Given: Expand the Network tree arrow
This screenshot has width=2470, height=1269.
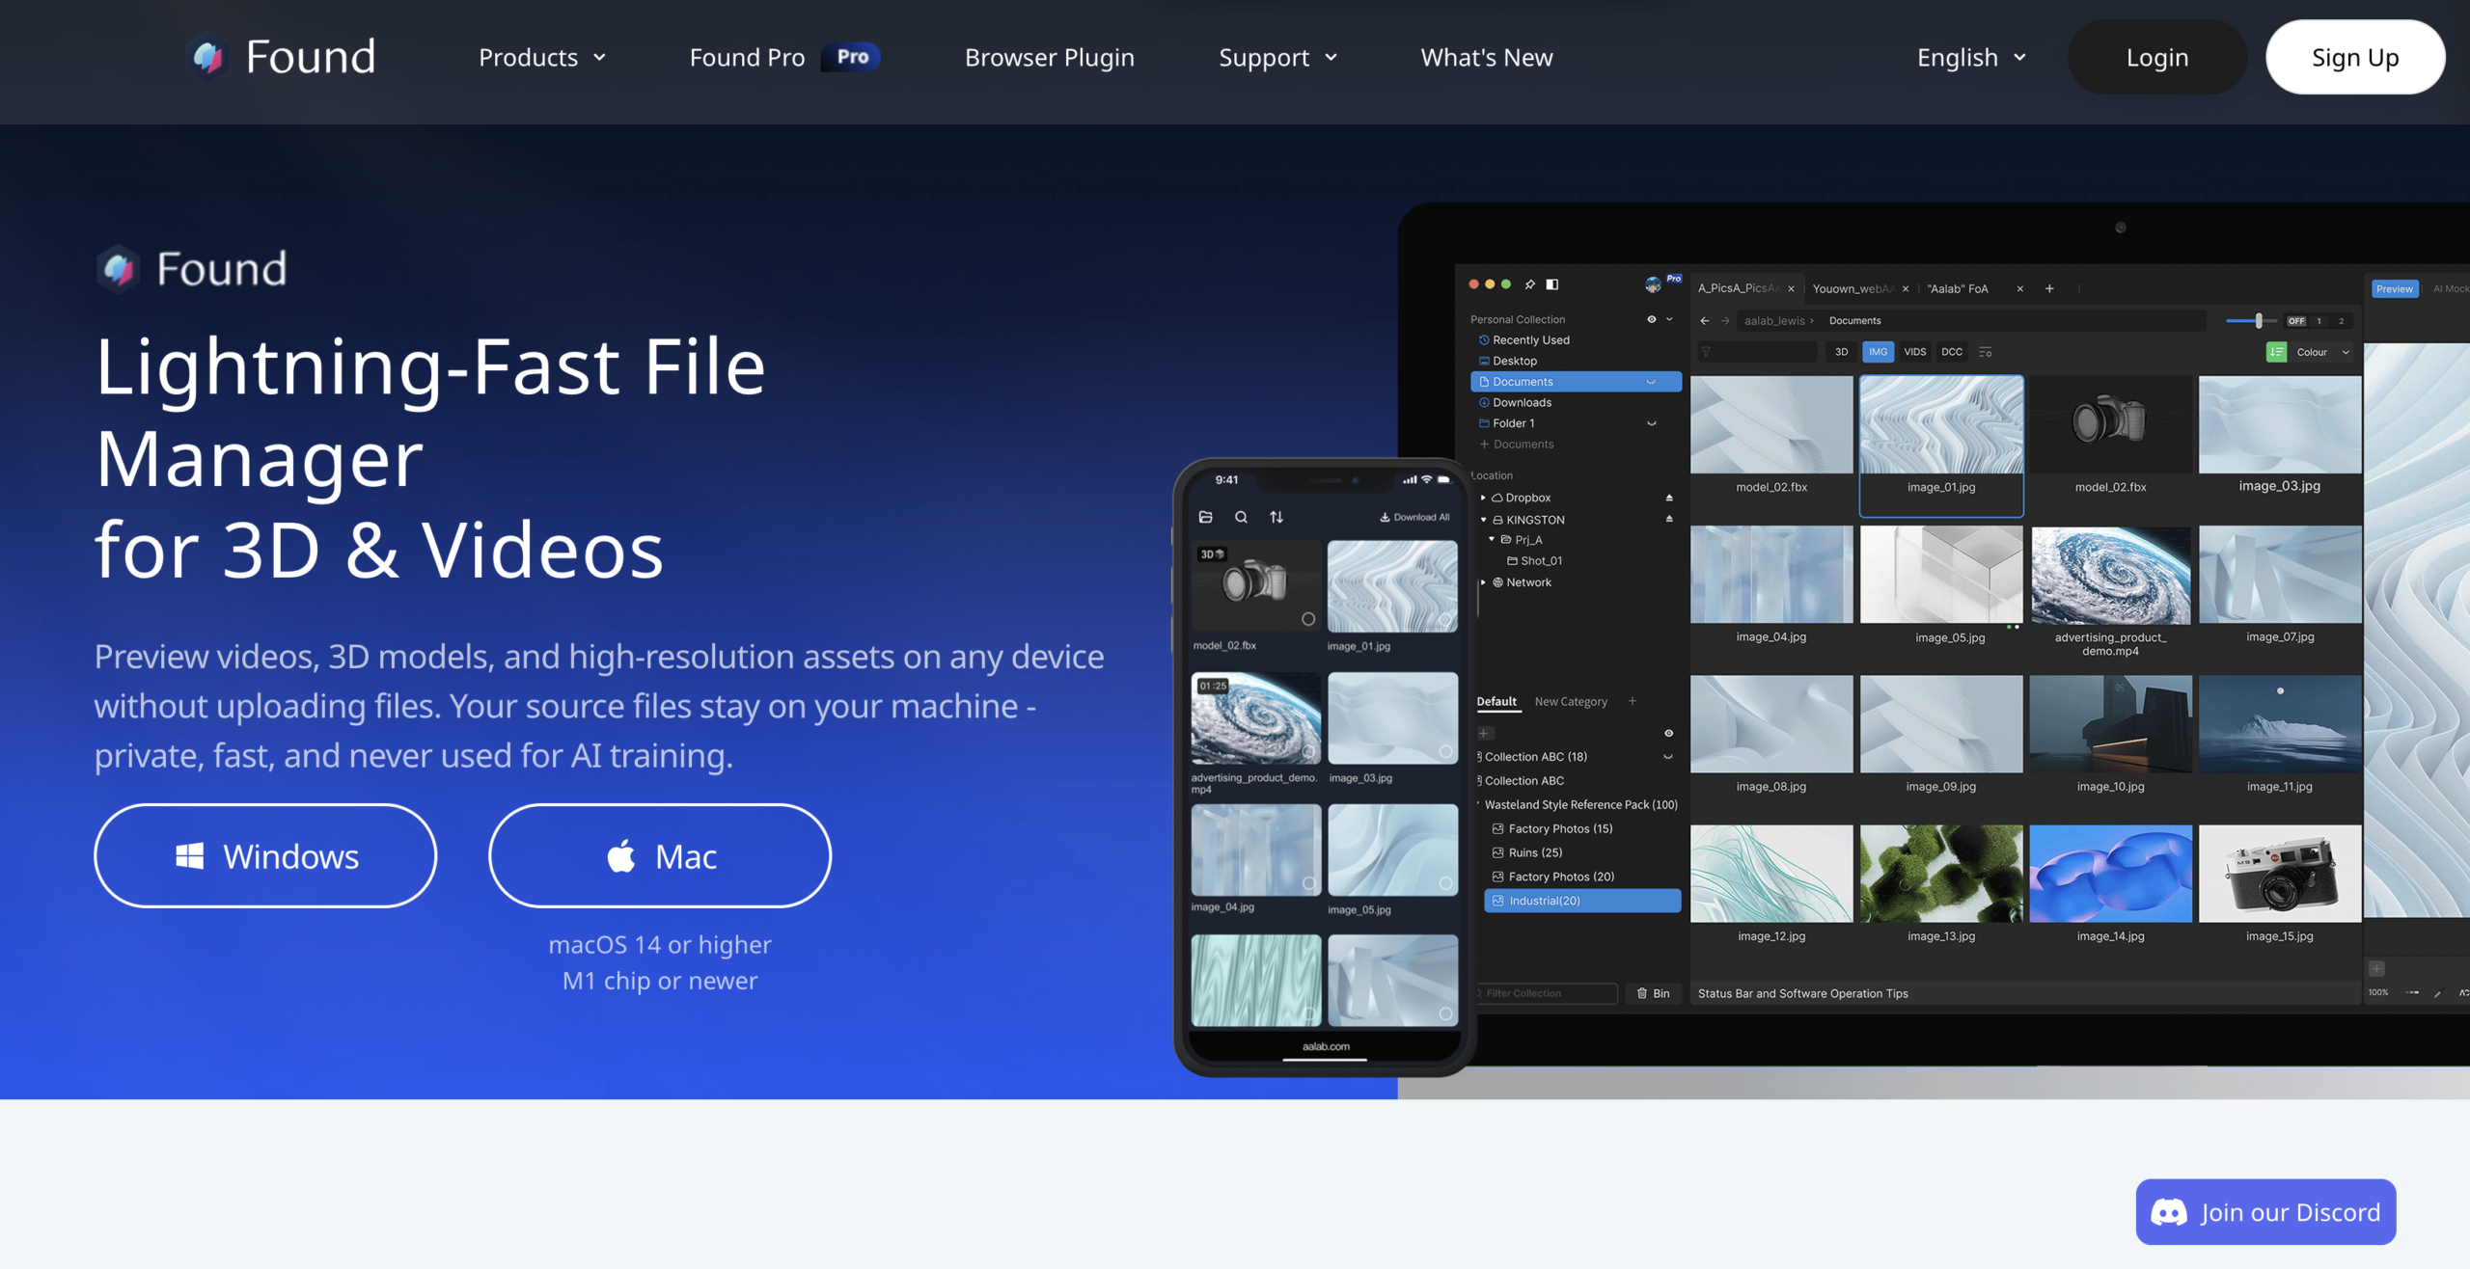Looking at the screenshot, I should [1483, 582].
